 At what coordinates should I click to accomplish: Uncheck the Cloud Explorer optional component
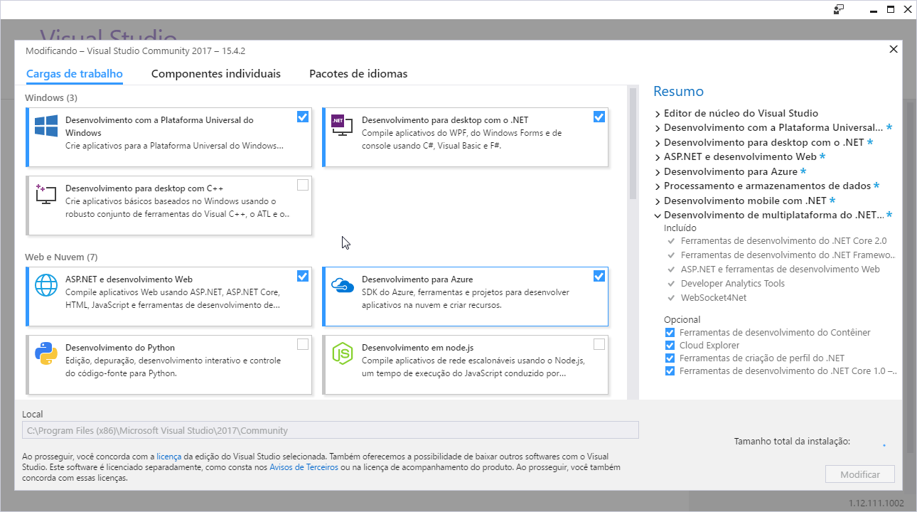click(x=670, y=345)
